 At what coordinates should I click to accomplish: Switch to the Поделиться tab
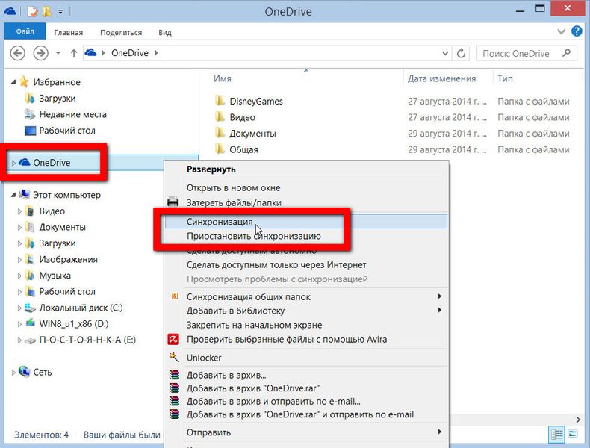point(121,32)
